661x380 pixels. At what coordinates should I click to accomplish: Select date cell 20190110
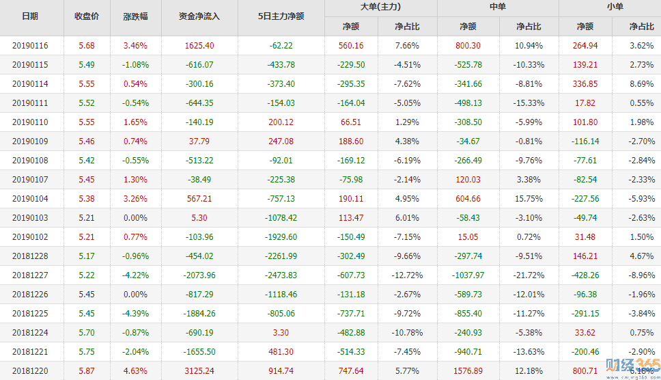[x=30, y=122]
